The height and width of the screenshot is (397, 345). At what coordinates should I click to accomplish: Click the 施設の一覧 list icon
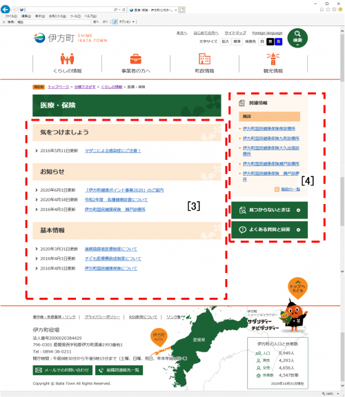pyautogui.click(x=277, y=189)
